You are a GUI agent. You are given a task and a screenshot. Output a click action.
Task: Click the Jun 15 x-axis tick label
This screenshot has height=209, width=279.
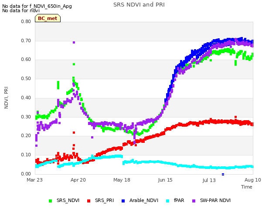click(165, 180)
